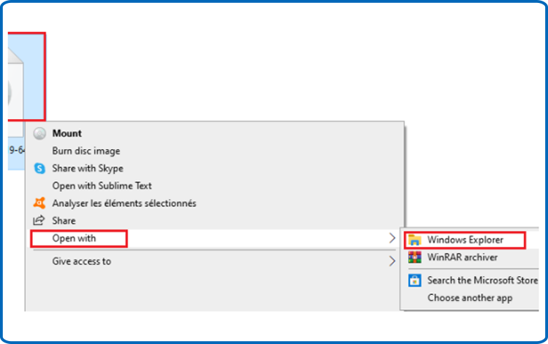Expand the Open with submenu arrow
548x344 pixels.
pyautogui.click(x=392, y=238)
